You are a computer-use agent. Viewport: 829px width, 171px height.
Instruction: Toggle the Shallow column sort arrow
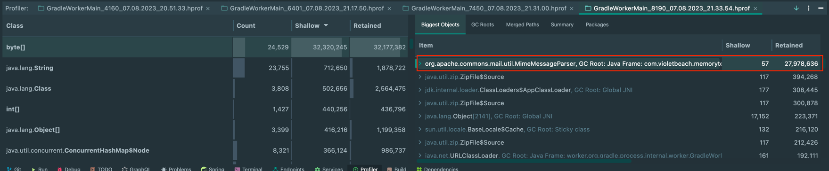click(326, 25)
